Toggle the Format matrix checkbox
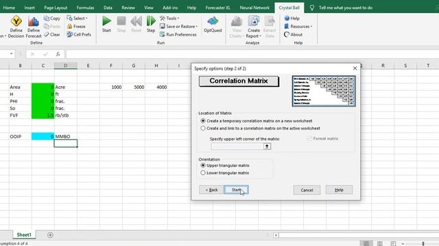Image resolution: width=439 pixels, height=246 pixels. [309, 139]
